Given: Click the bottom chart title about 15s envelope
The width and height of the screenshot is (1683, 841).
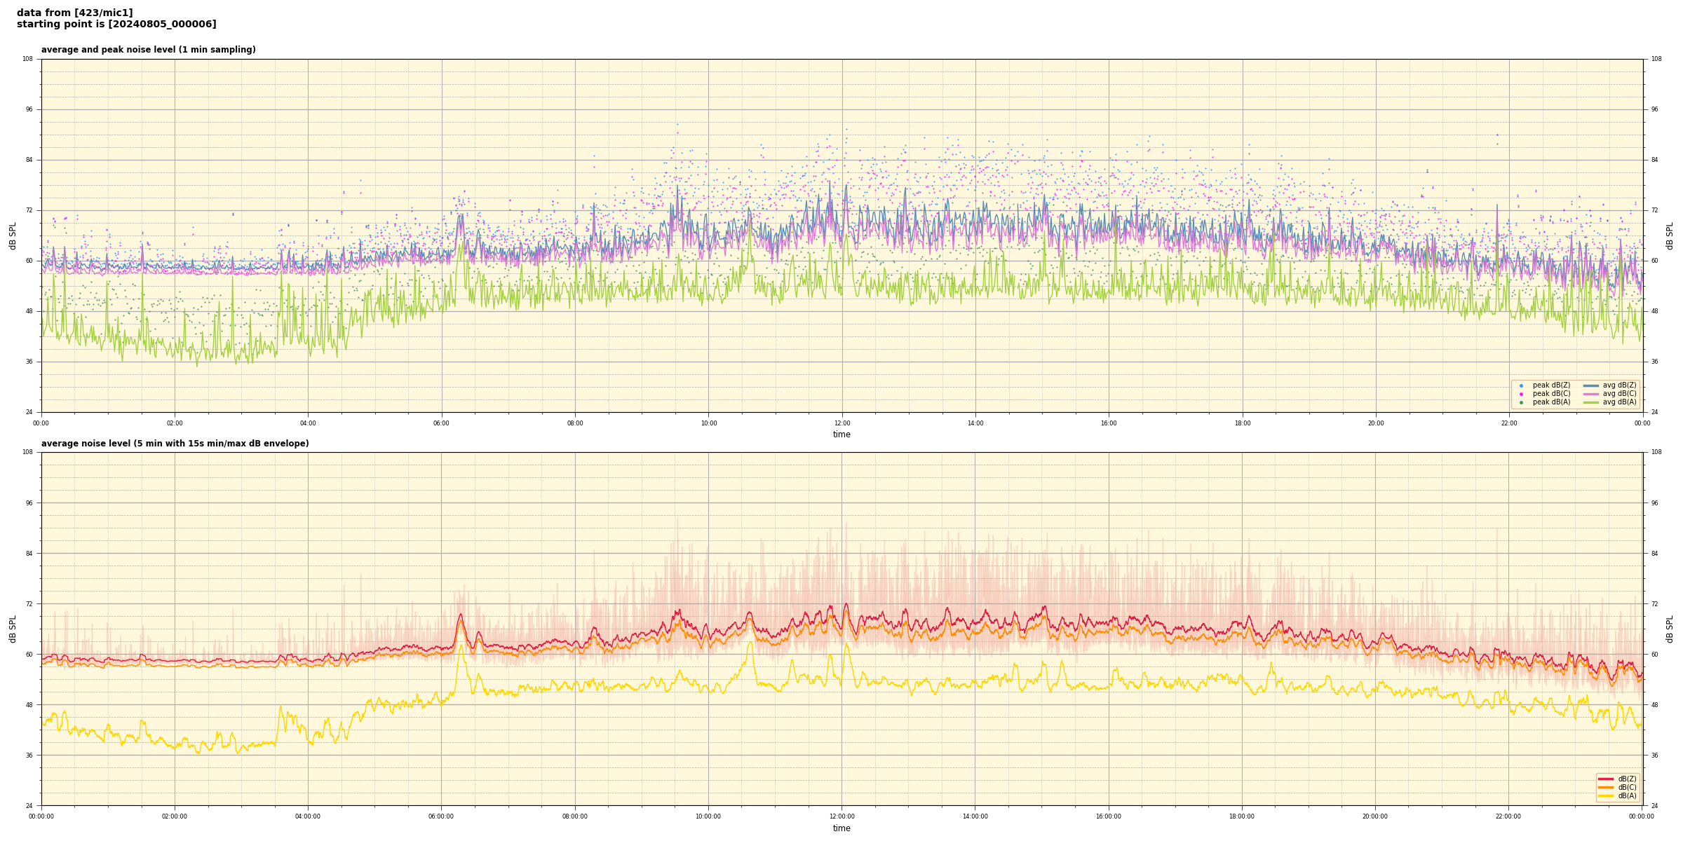Looking at the screenshot, I should click(x=175, y=444).
